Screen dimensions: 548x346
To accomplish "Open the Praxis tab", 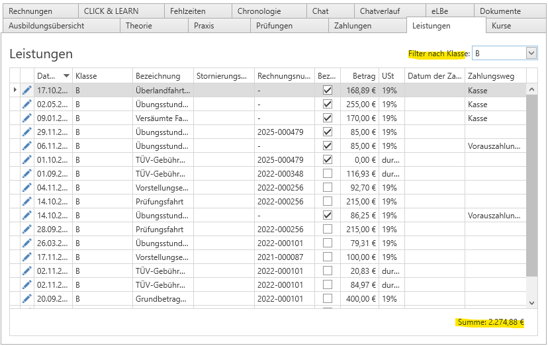I will point(220,26).
